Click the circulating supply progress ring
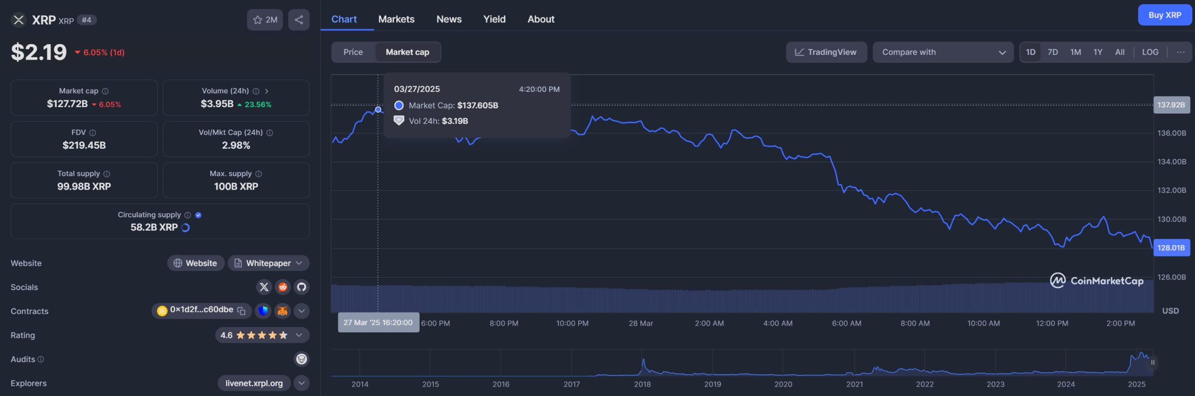The height and width of the screenshot is (396, 1195). [185, 228]
